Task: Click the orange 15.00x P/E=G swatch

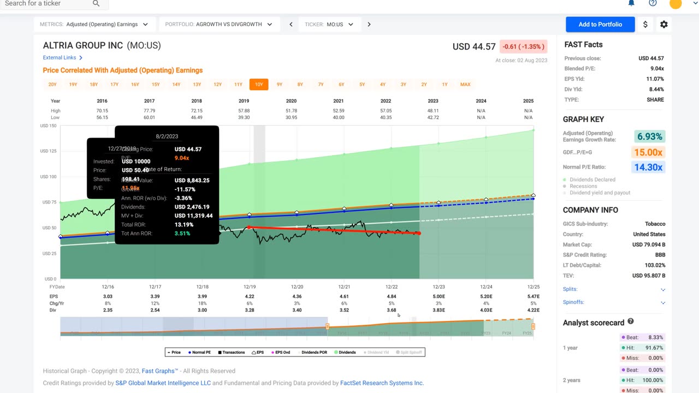Action: [x=648, y=152]
